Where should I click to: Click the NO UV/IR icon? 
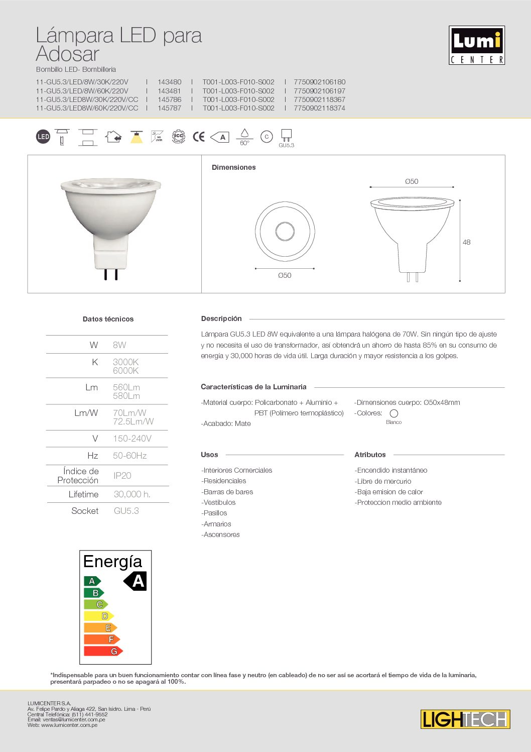157,137
